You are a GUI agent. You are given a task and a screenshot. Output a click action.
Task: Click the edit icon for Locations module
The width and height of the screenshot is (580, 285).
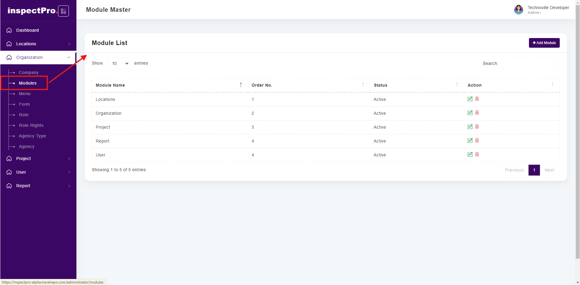(470, 99)
